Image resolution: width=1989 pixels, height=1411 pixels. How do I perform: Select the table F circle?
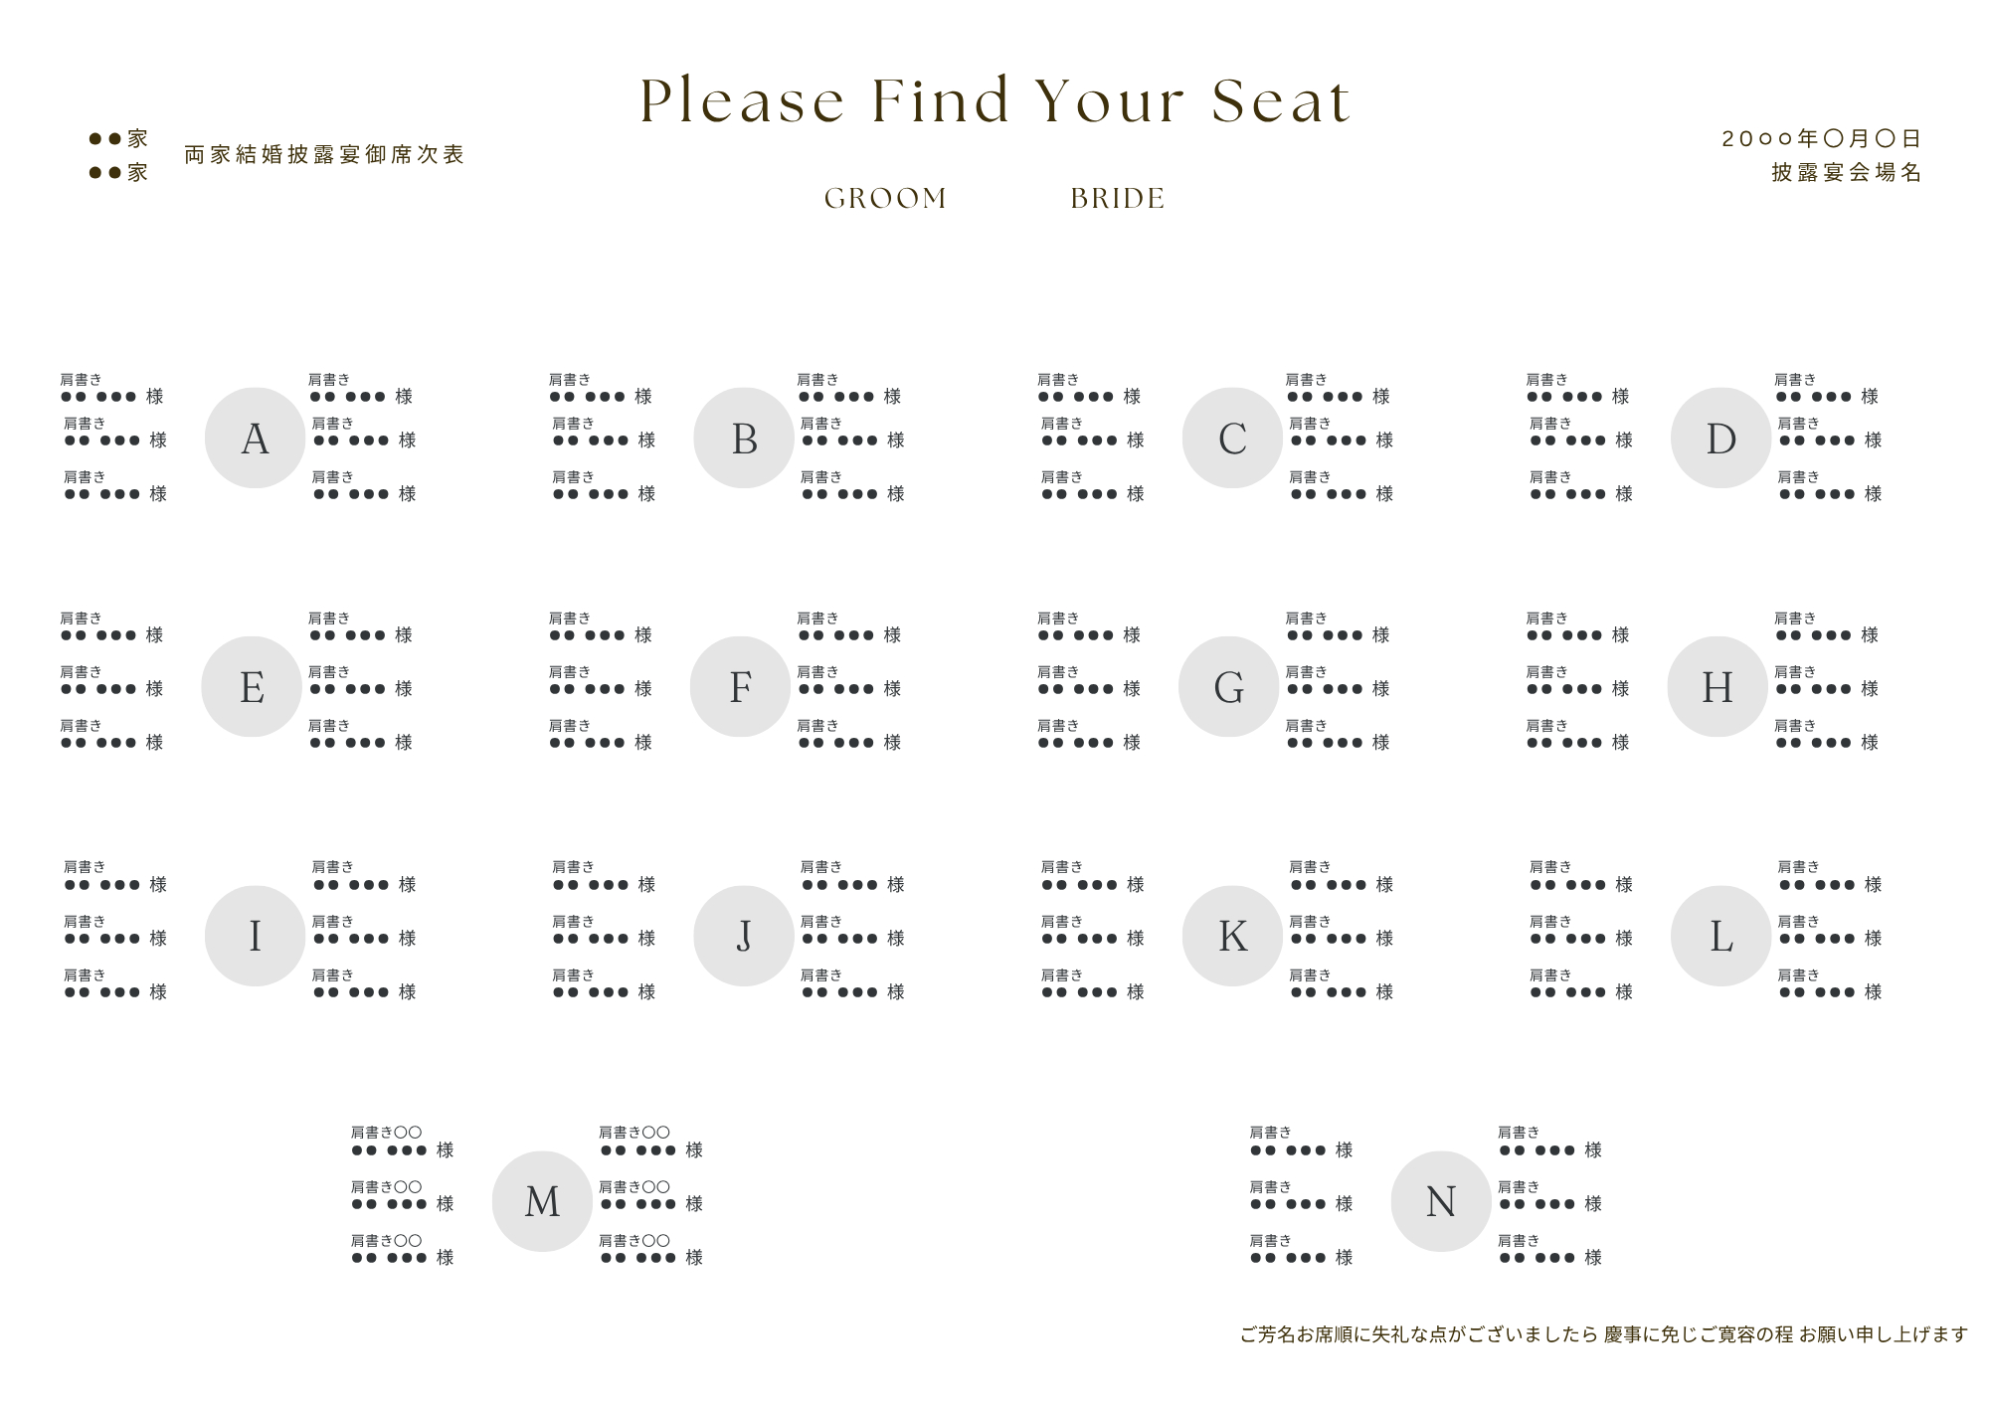pyautogui.click(x=740, y=686)
